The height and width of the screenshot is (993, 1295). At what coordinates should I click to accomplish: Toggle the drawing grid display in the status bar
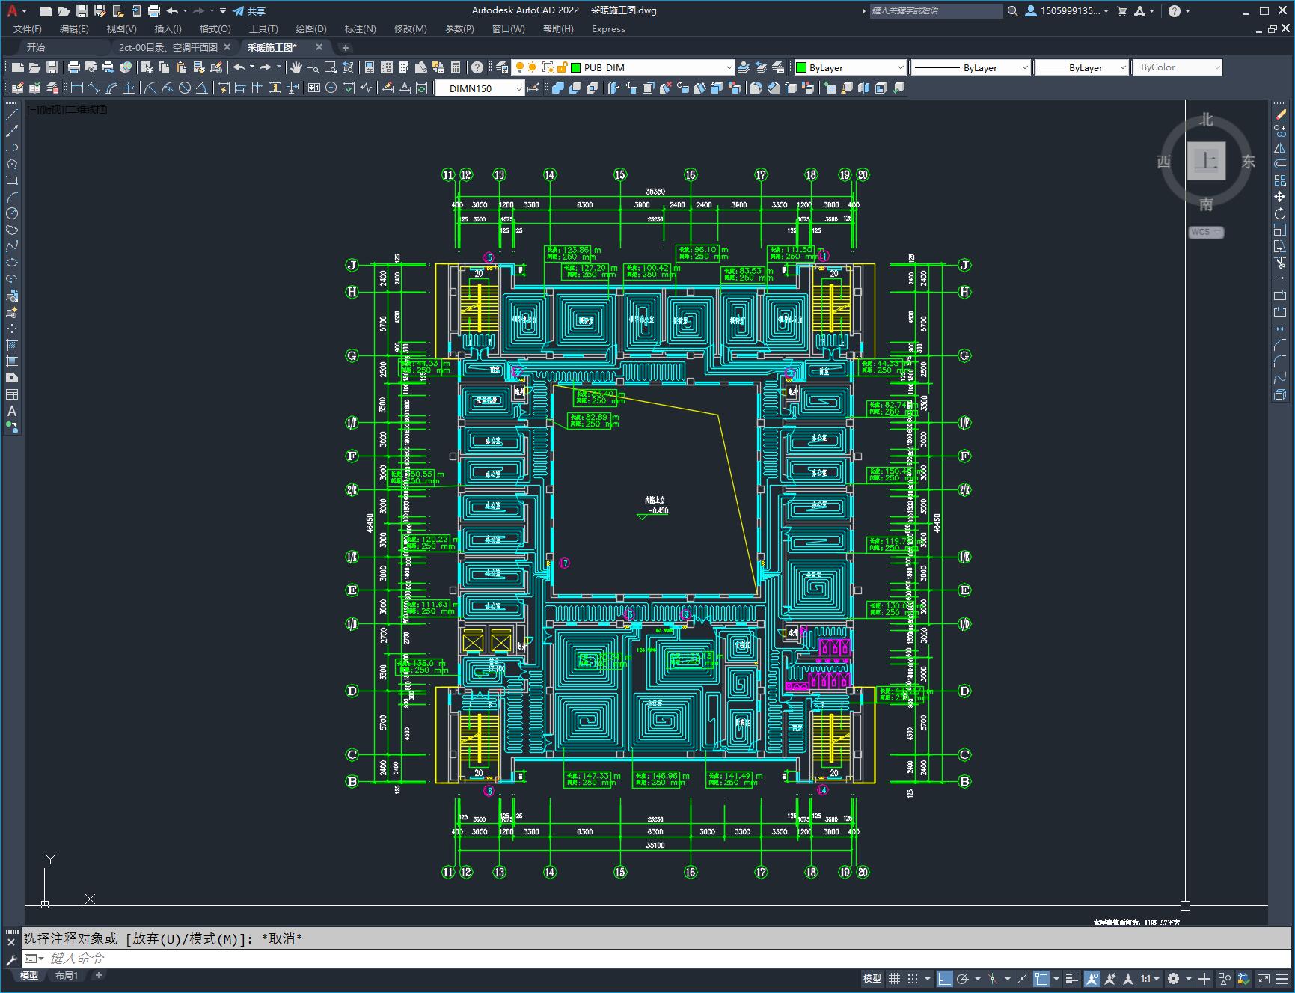tap(894, 978)
